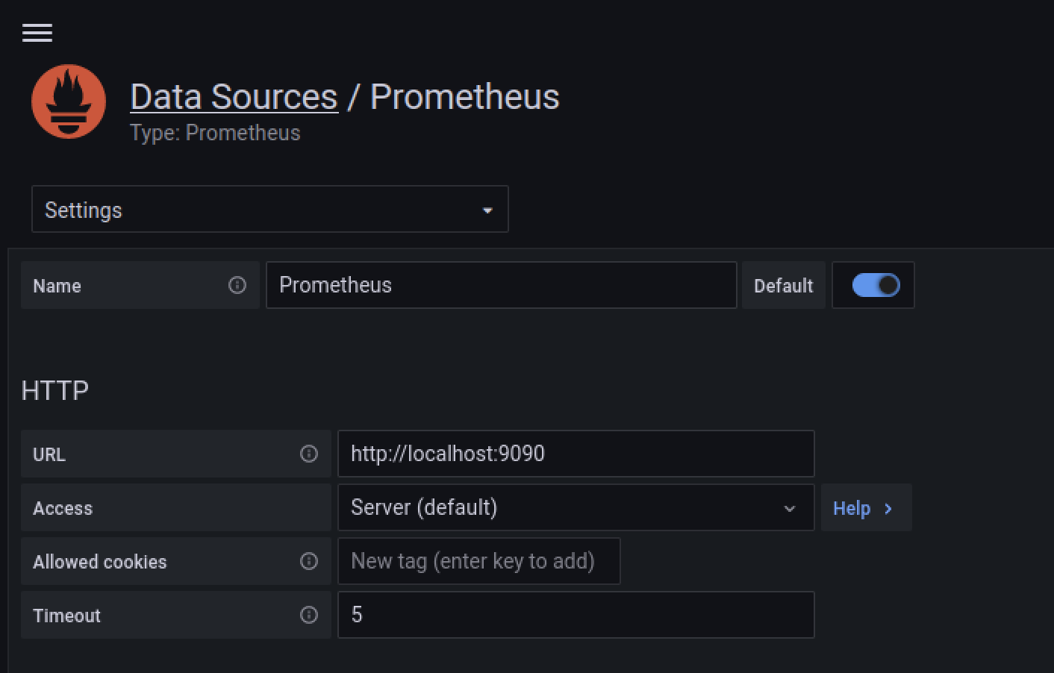Click the Allowed cookies tag input
The image size is (1054, 673).
pyautogui.click(x=478, y=561)
